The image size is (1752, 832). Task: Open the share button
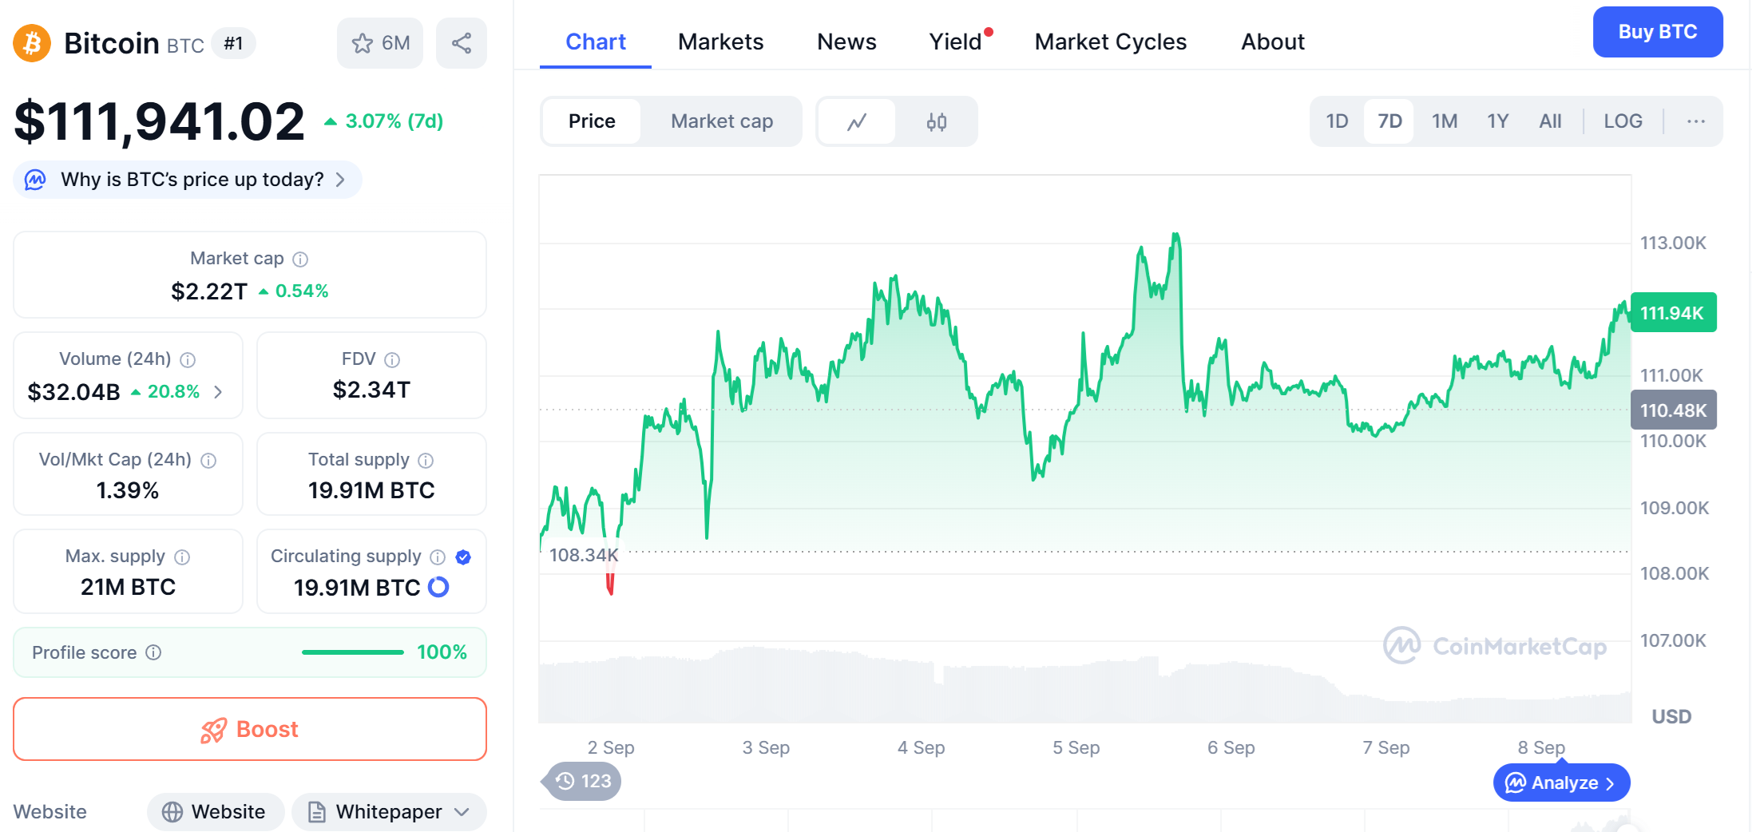pyautogui.click(x=462, y=43)
